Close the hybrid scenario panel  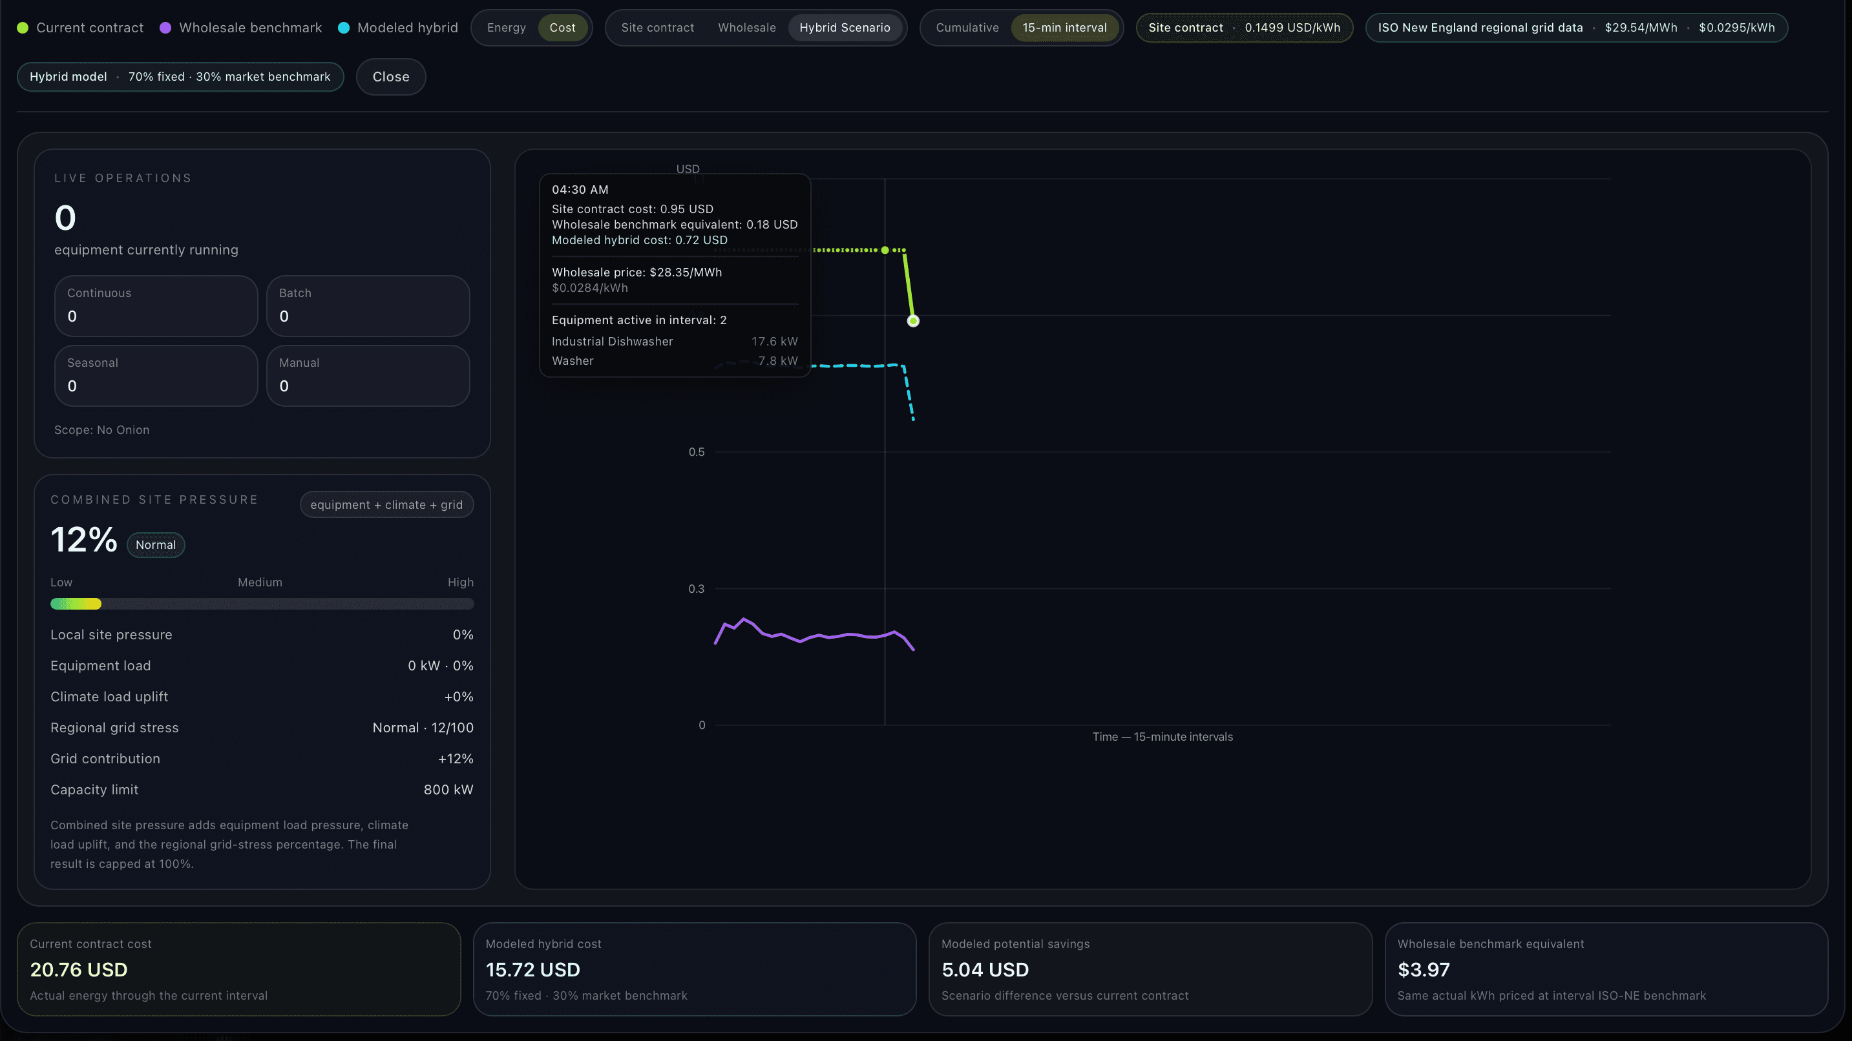pyautogui.click(x=391, y=77)
